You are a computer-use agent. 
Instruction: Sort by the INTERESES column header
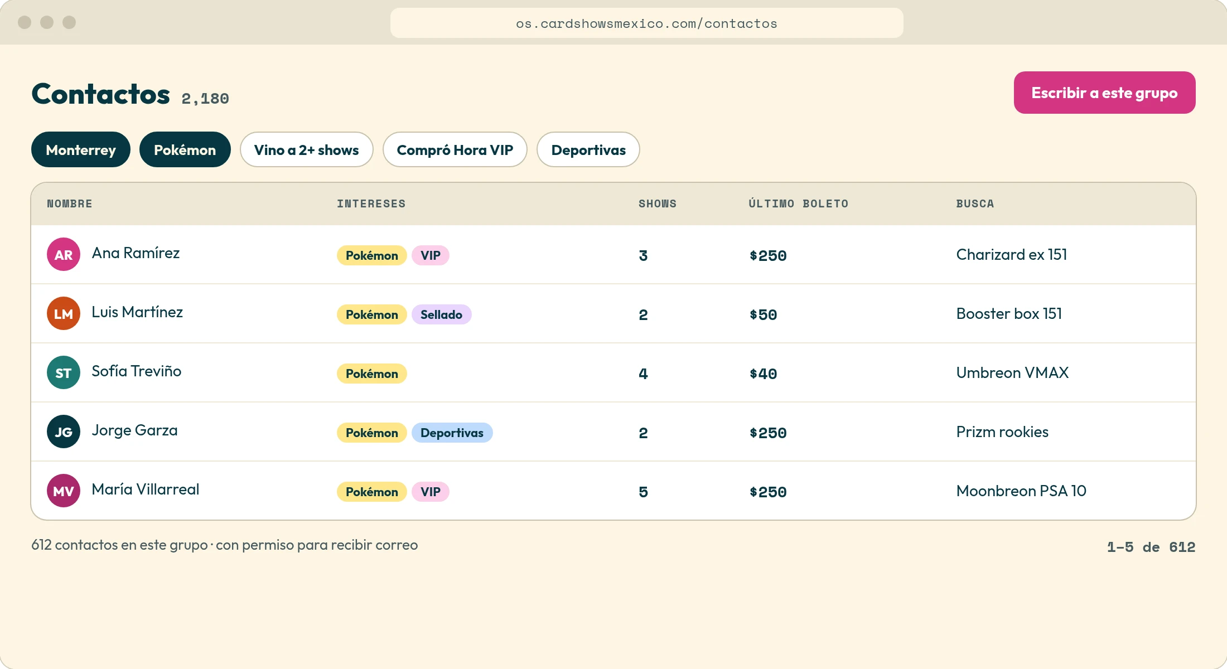[x=371, y=203]
